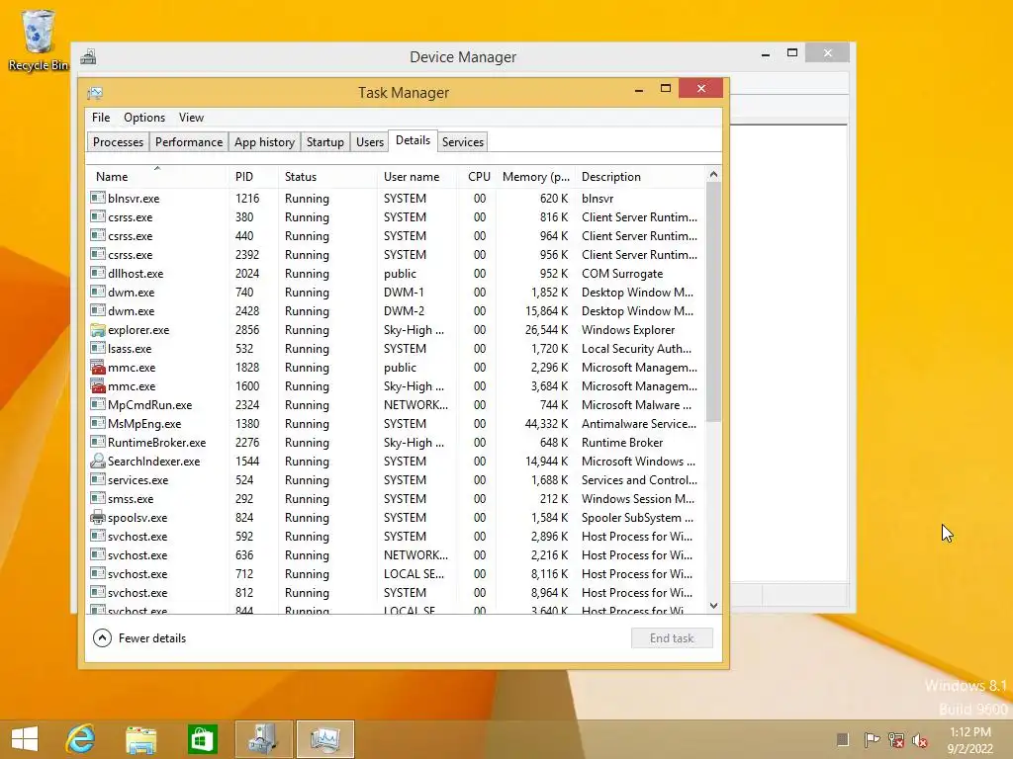This screenshot has width=1013, height=759.
Task: Select the svchost.exe row with PID 812
Action: 396,593
